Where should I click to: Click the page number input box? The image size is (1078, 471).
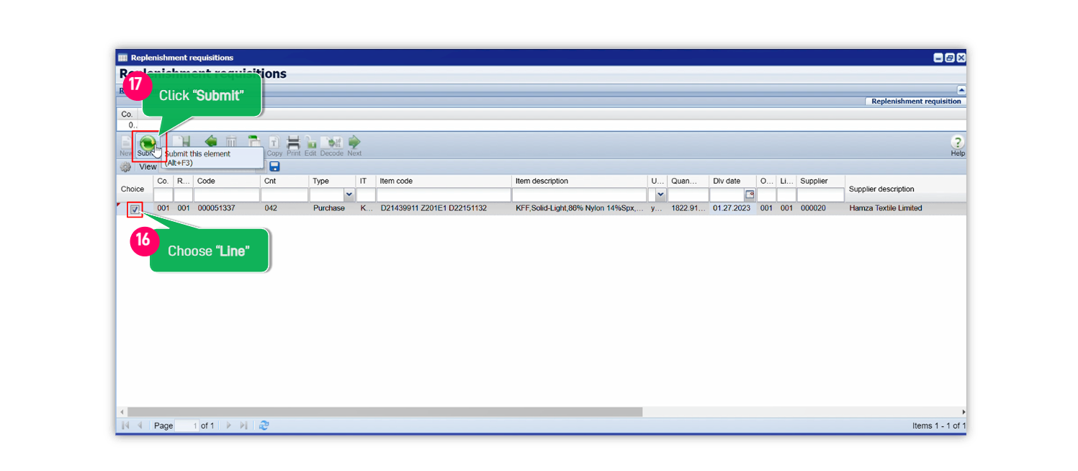click(x=187, y=426)
